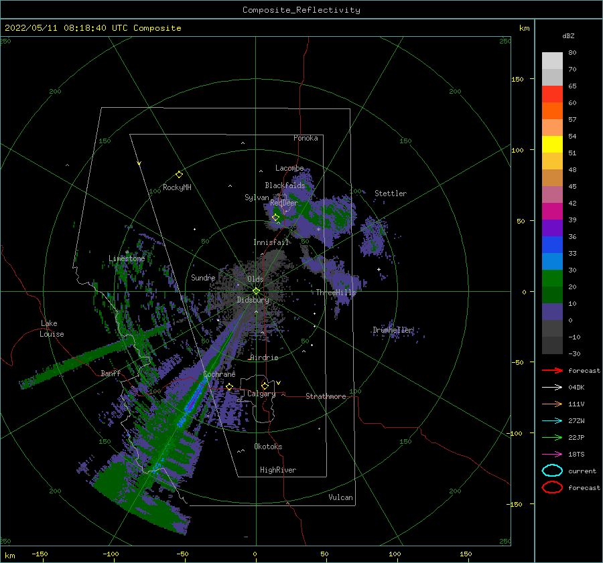603x563 pixels.
Task: Click the dBZ legend heading
Action: (568, 35)
